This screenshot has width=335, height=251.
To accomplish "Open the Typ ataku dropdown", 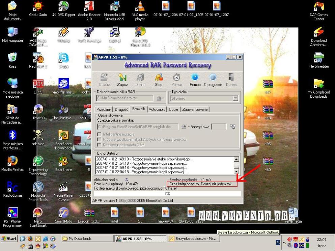I will (235, 98).
